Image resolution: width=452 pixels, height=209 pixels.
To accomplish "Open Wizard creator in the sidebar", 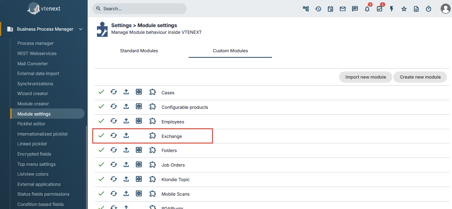I will pyautogui.click(x=33, y=93).
